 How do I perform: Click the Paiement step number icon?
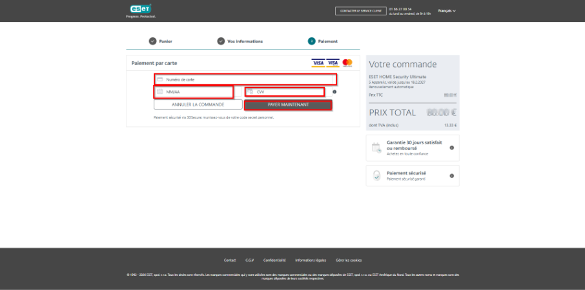(x=311, y=41)
